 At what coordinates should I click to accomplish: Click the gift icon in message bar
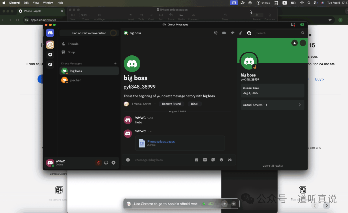197,160
